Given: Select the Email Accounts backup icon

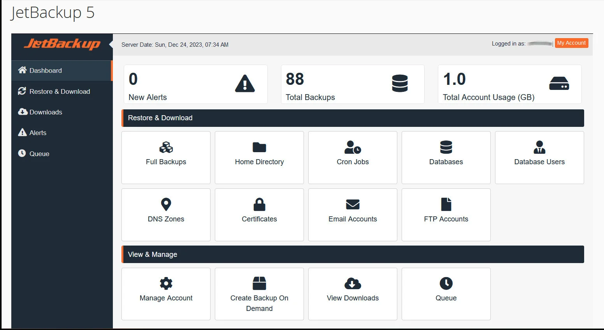Looking at the screenshot, I should click(x=353, y=214).
